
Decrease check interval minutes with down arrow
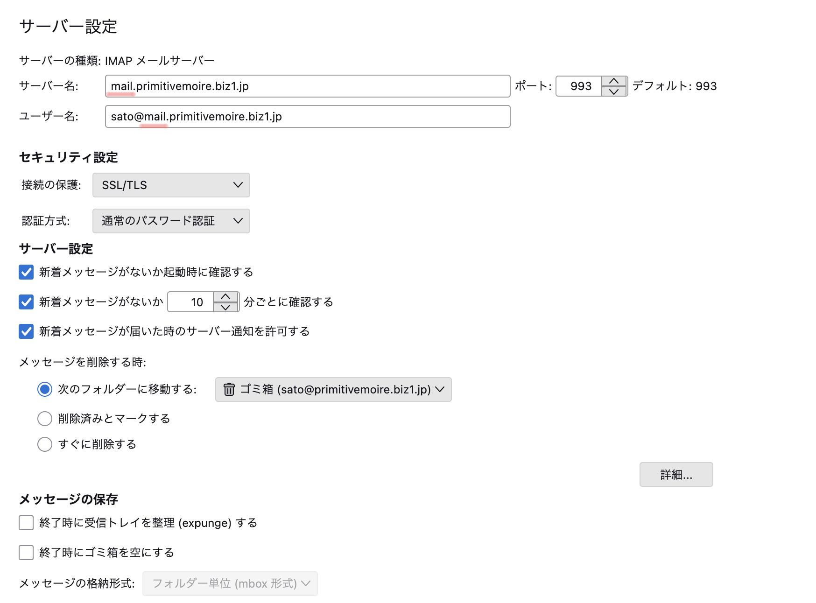[225, 307]
